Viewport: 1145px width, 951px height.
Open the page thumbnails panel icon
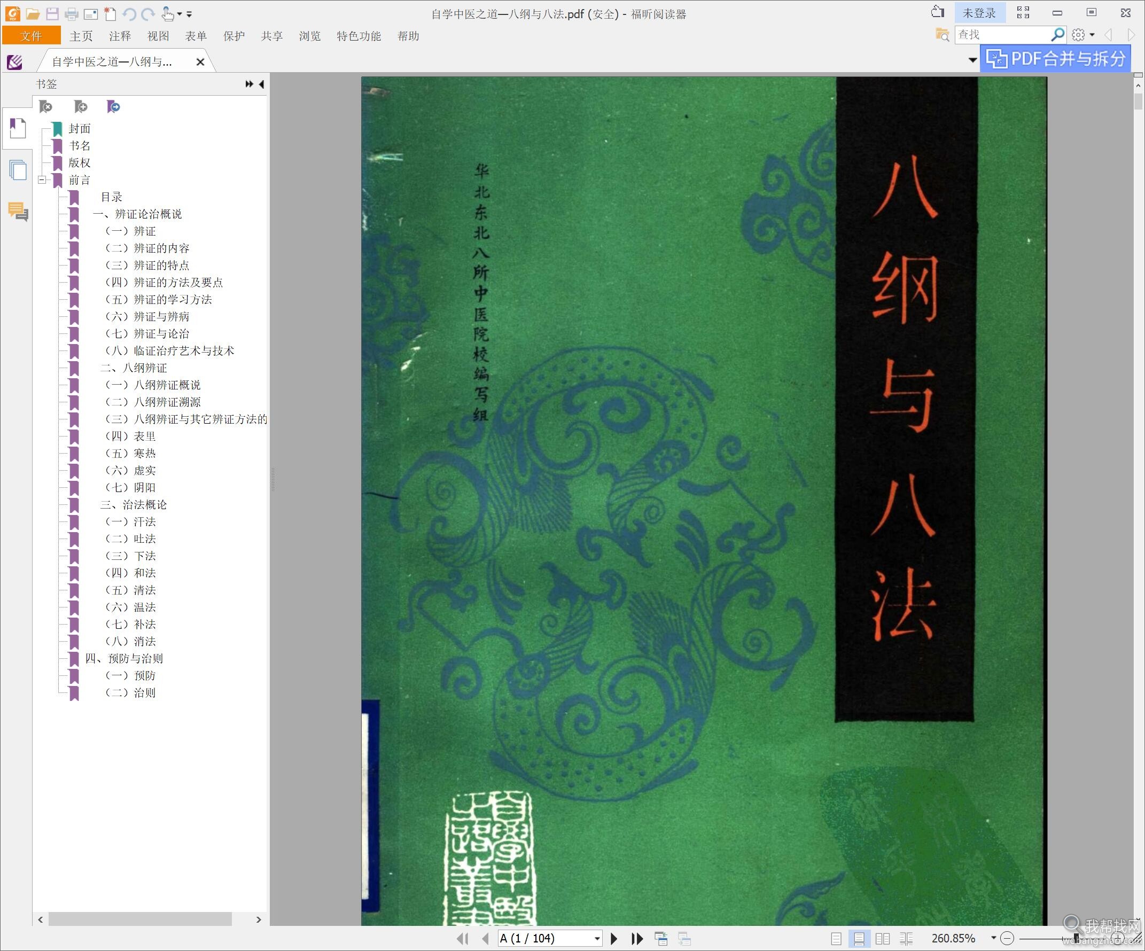click(x=18, y=170)
